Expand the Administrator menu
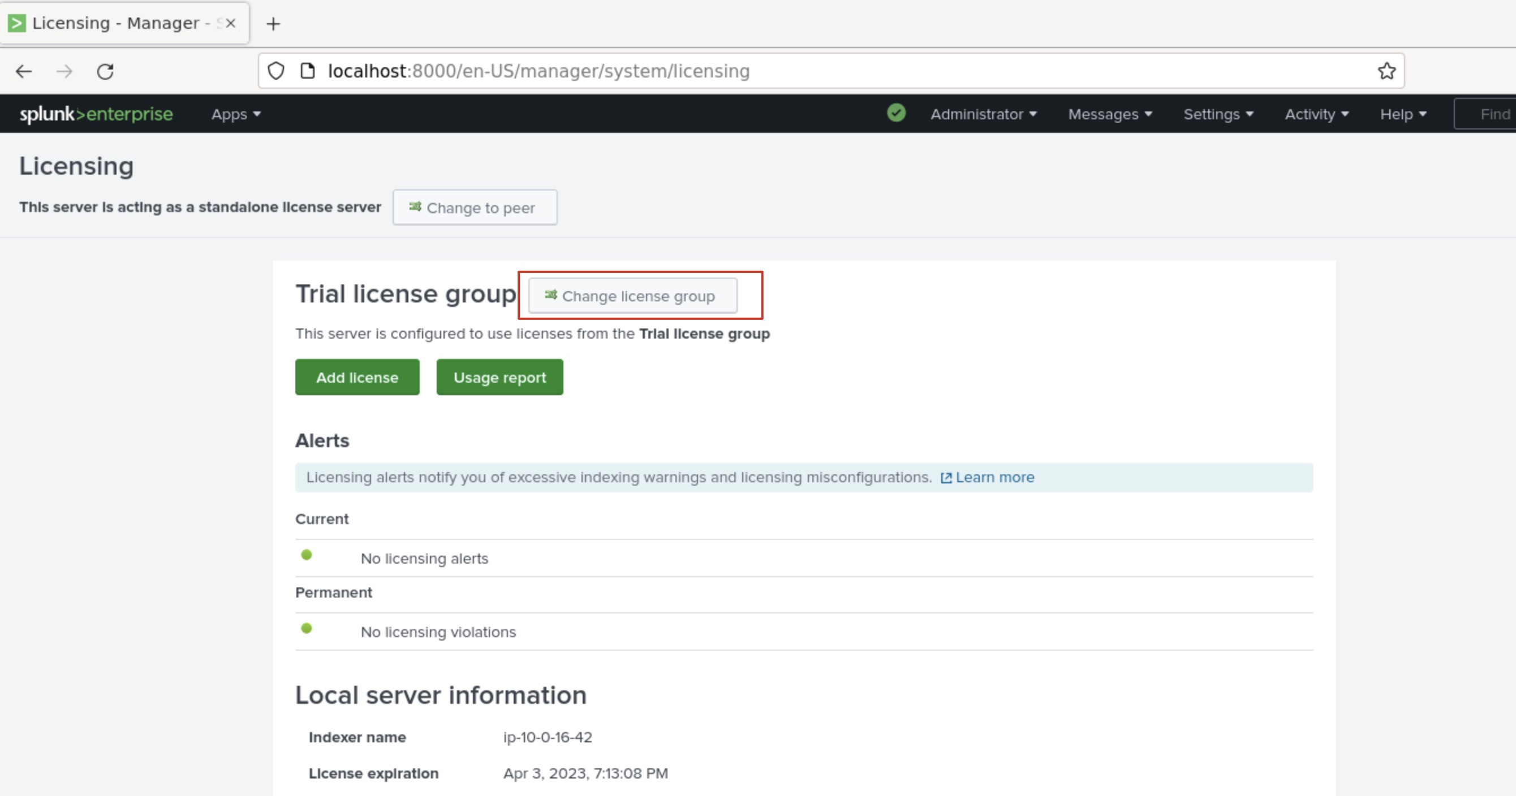This screenshot has width=1516, height=796. (x=983, y=114)
